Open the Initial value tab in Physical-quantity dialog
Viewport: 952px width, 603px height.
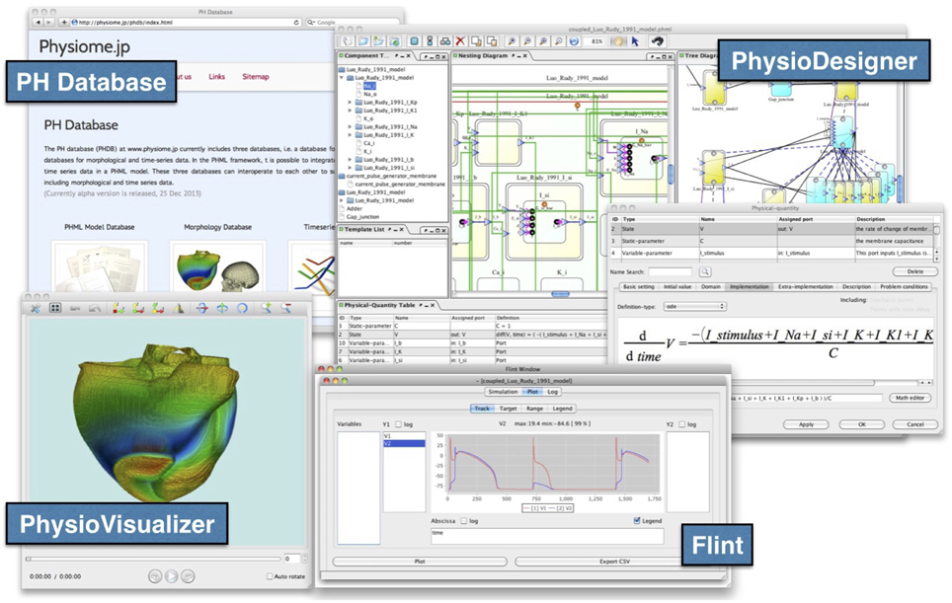pyautogui.click(x=676, y=287)
